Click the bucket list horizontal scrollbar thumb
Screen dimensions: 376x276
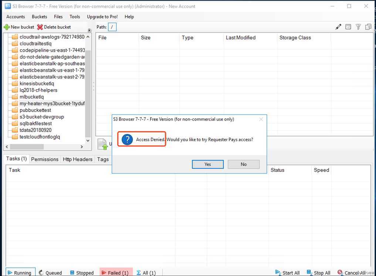27,147
